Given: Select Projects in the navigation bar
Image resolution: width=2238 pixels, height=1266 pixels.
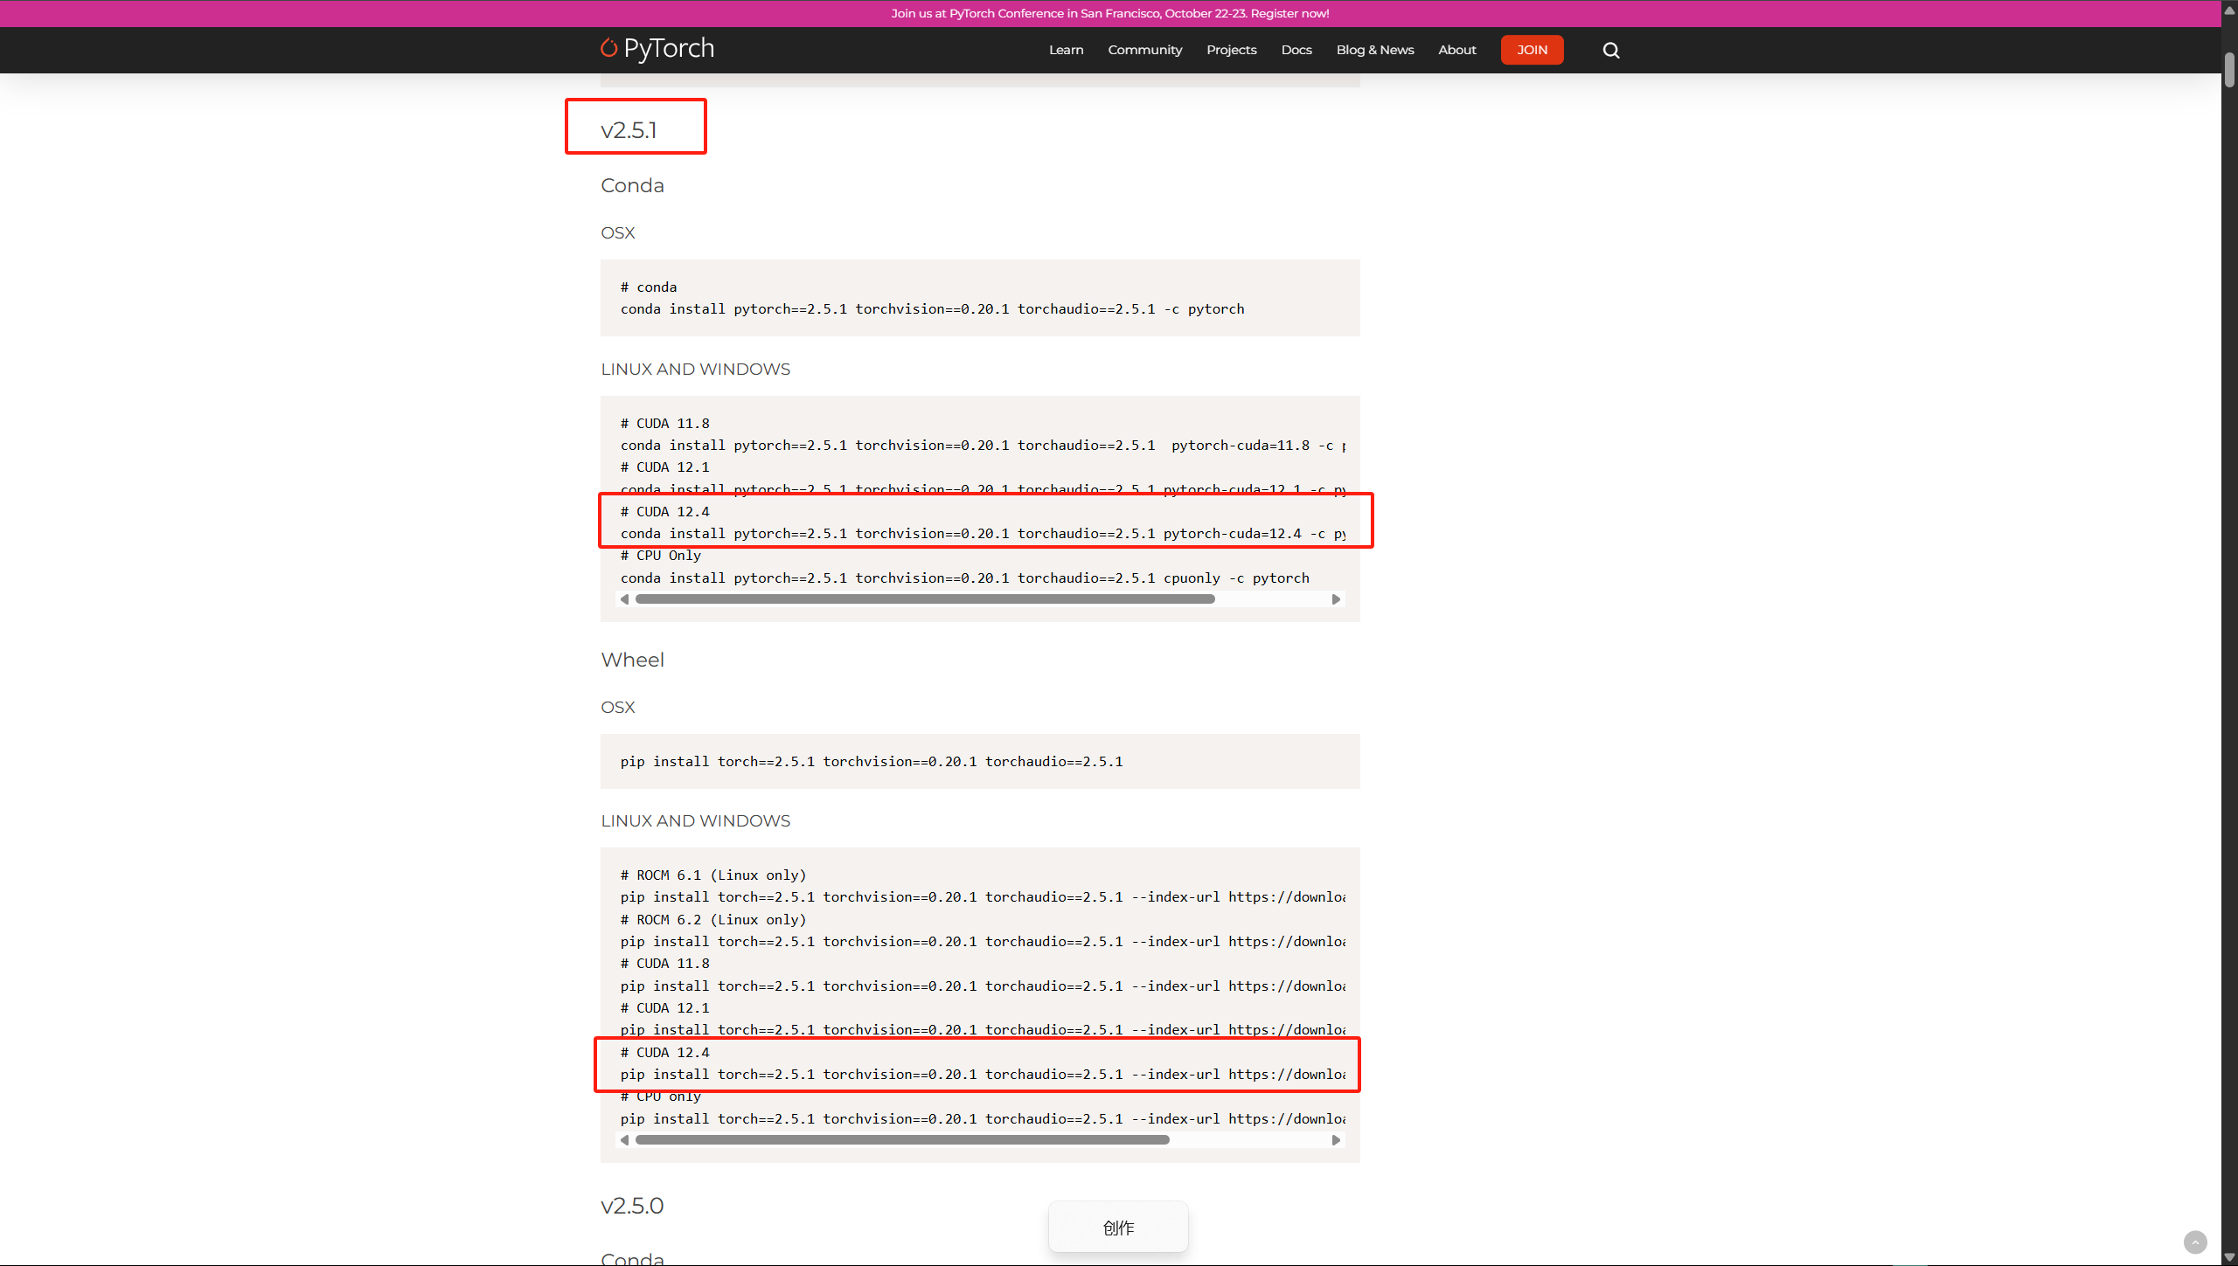Looking at the screenshot, I should point(1231,50).
